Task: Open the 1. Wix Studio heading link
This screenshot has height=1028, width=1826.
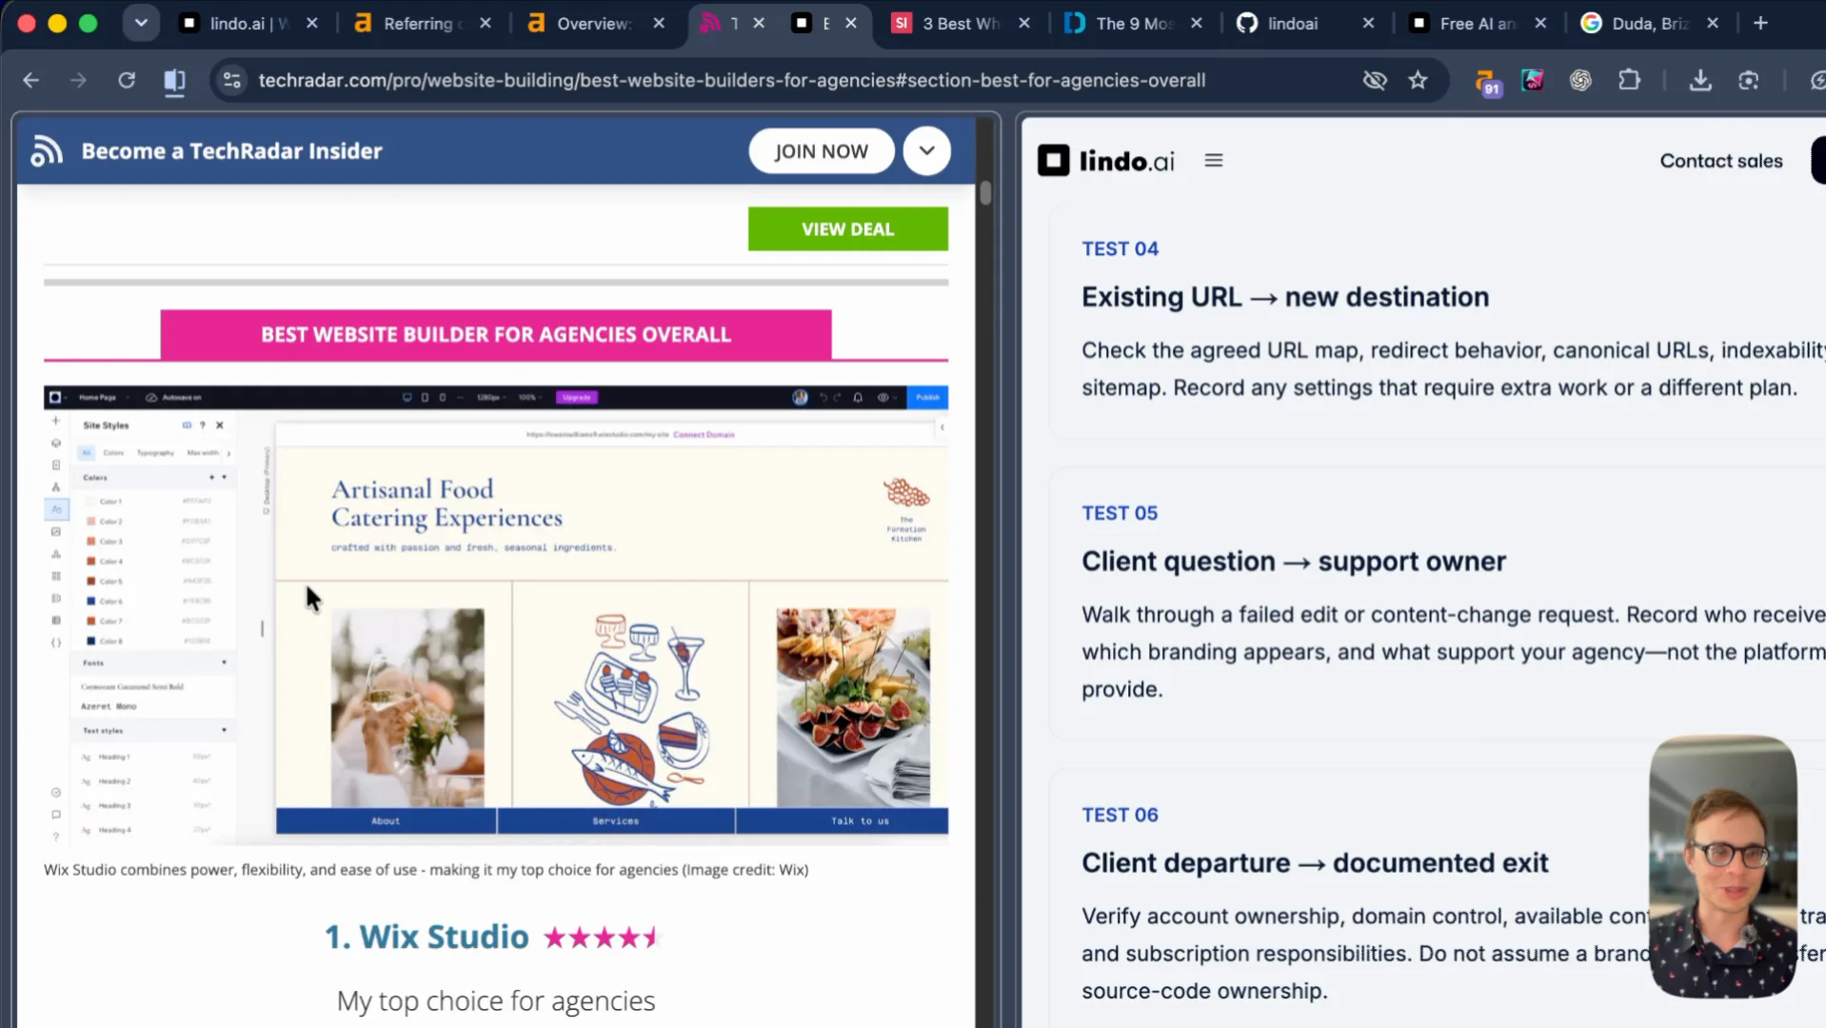Action: [x=427, y=938]
